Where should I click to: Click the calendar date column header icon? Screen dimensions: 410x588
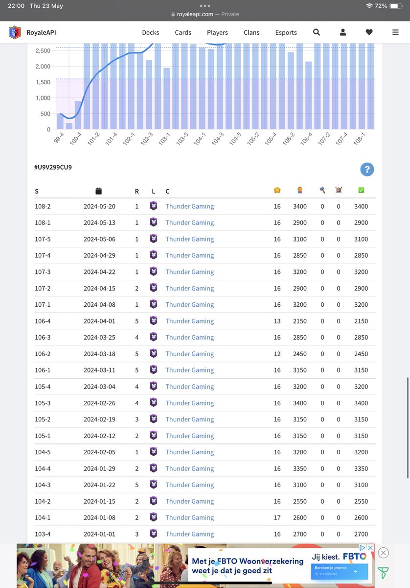[x=98, y=191]
